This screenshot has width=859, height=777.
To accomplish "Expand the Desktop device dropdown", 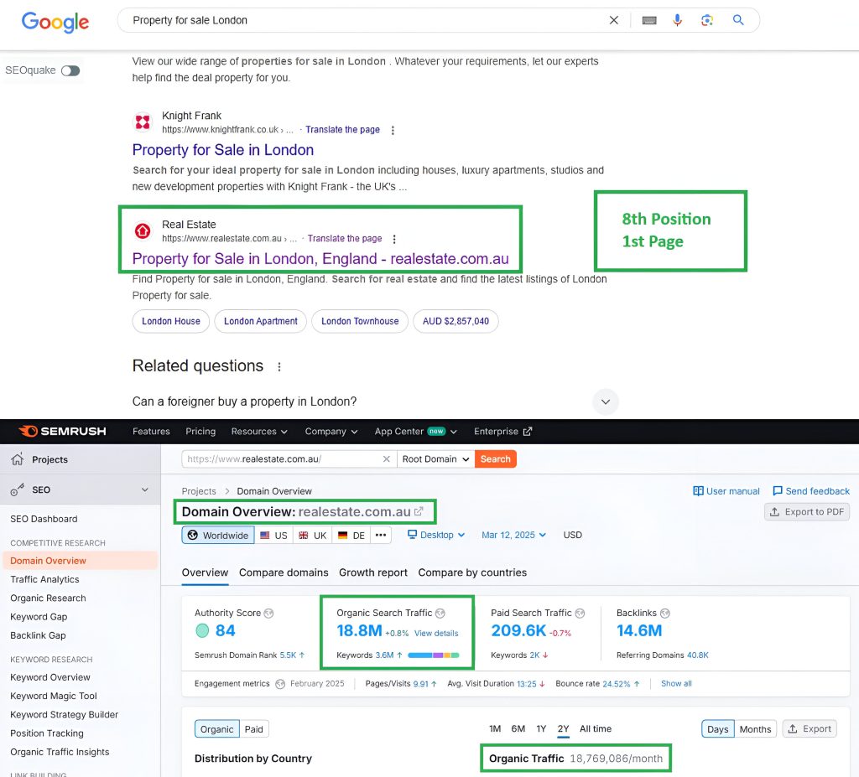I will click(436, 535).
